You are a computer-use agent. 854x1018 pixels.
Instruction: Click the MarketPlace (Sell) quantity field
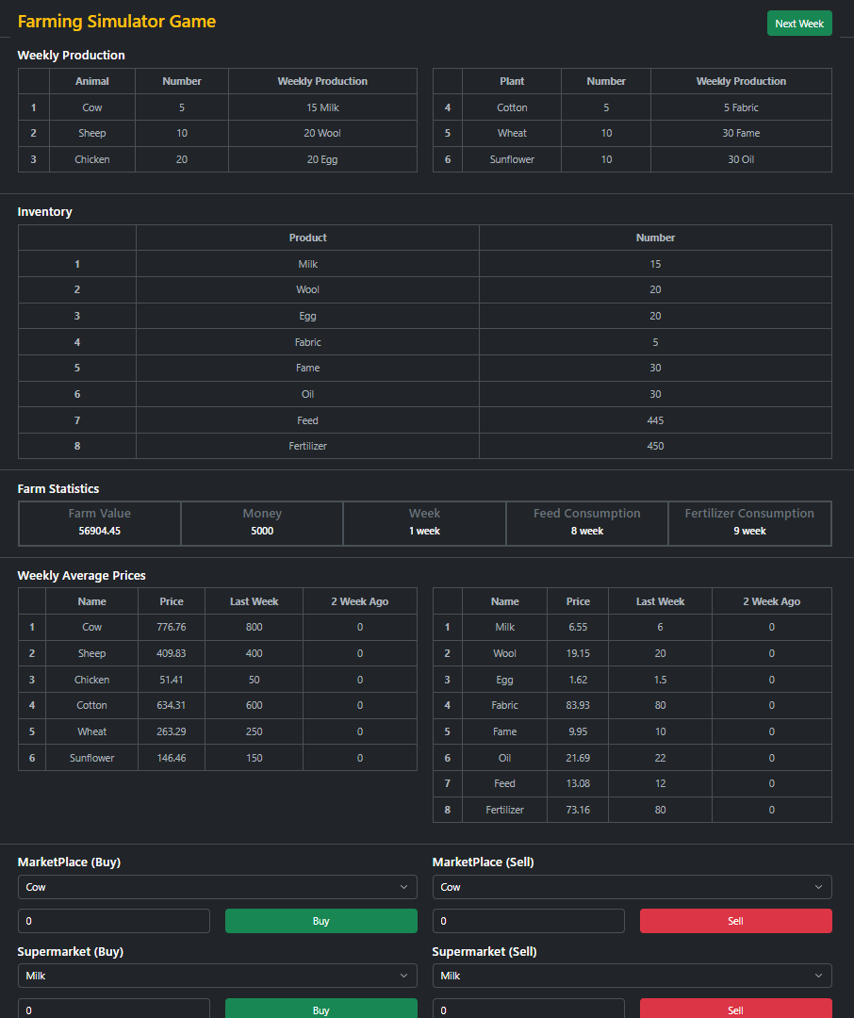pyautogui.click(x=528, y=921)
